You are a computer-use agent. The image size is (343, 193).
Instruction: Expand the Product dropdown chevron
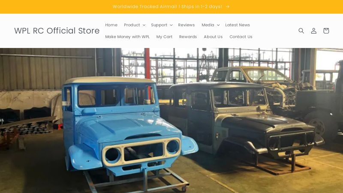144,25
